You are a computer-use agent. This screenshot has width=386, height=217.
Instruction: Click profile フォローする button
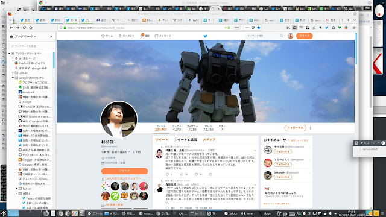295,128
